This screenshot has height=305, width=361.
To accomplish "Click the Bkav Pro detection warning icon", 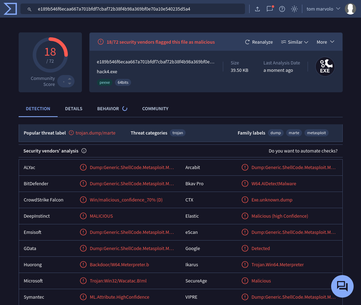I will click(x=245, y=183).
